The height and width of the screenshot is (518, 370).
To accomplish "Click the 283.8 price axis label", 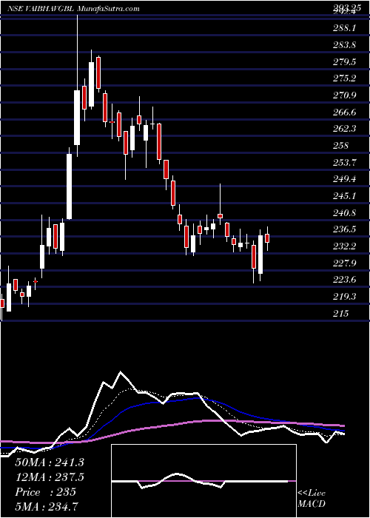I will click(x=344, y=45).
